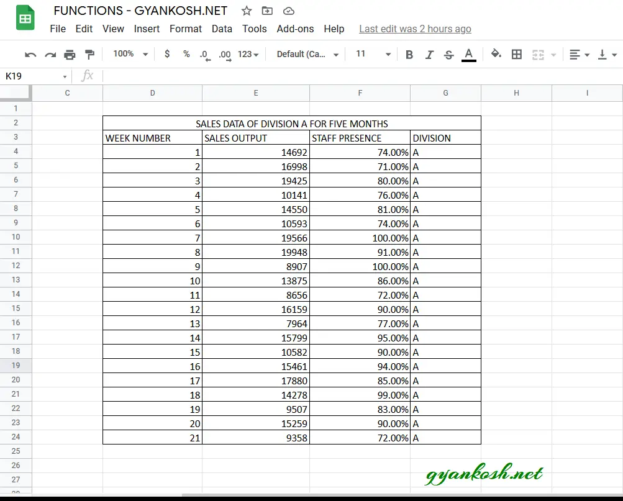Select cell with value 14692
This screenshot has height=501, width=623.
pyautogui.click(x=256, y=152)
